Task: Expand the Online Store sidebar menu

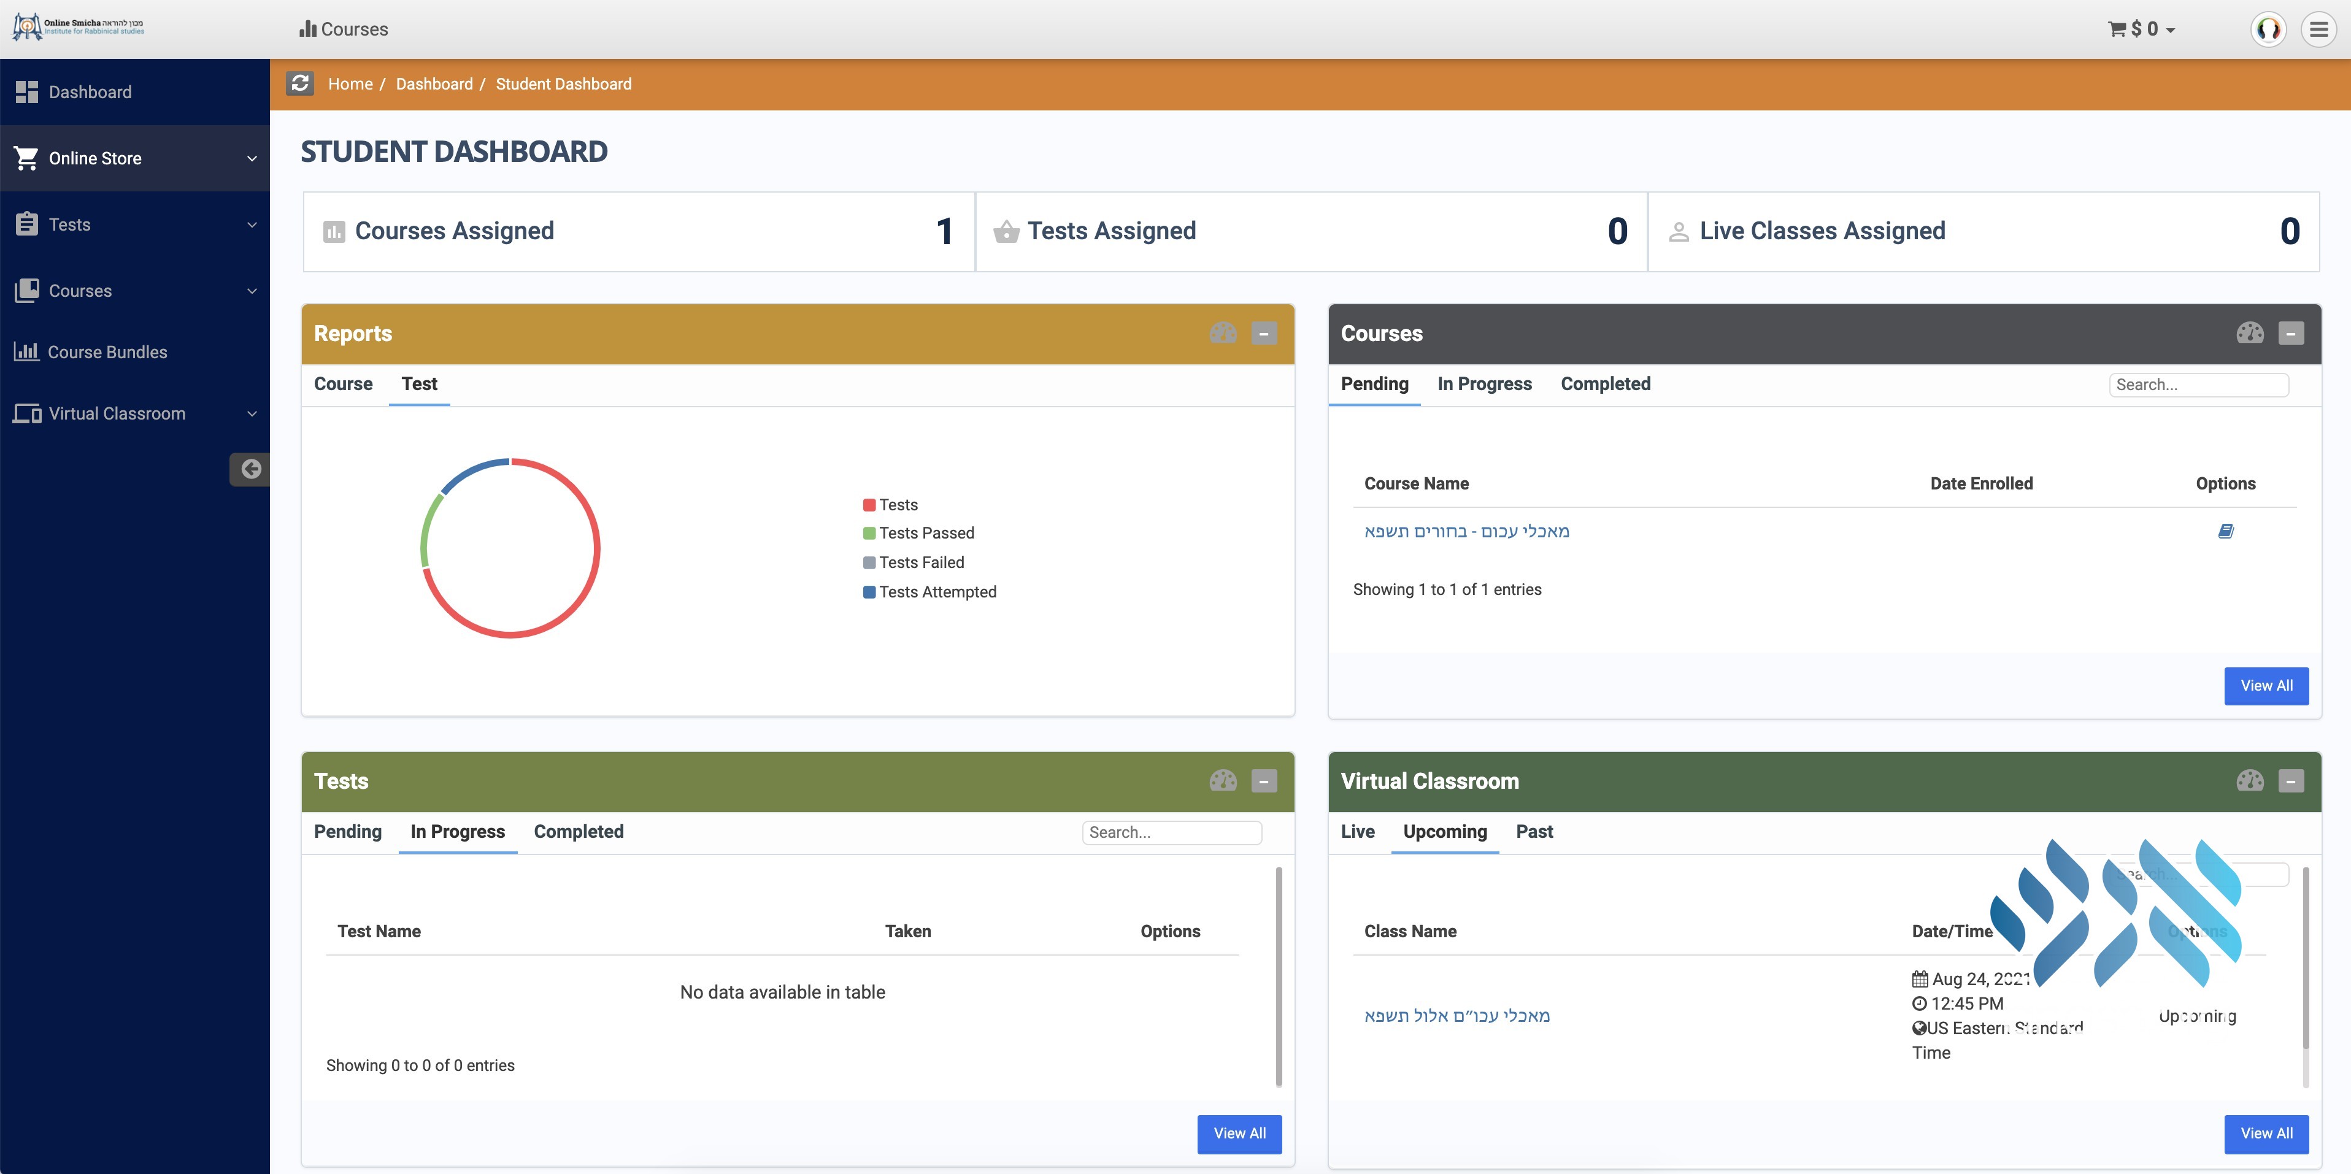Action: (x=135, y=159)
